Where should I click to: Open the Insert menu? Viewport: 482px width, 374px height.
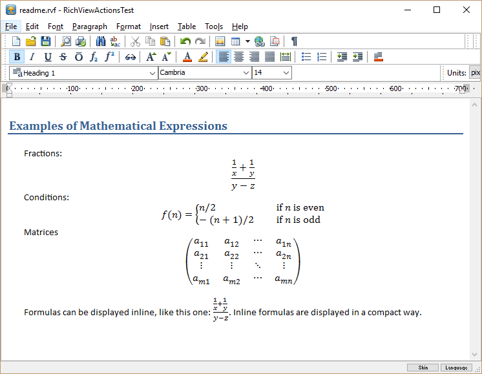[x=159, y=26]
